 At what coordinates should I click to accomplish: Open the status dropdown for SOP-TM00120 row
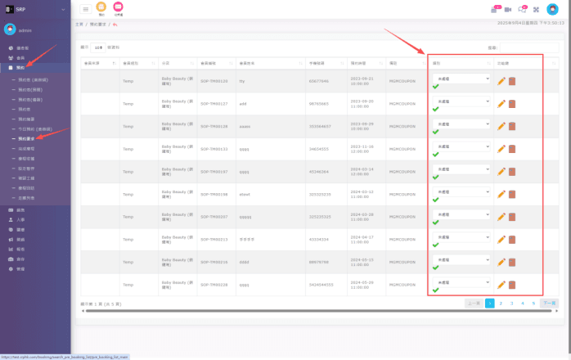pyautogui.click(x=461, y=79)
